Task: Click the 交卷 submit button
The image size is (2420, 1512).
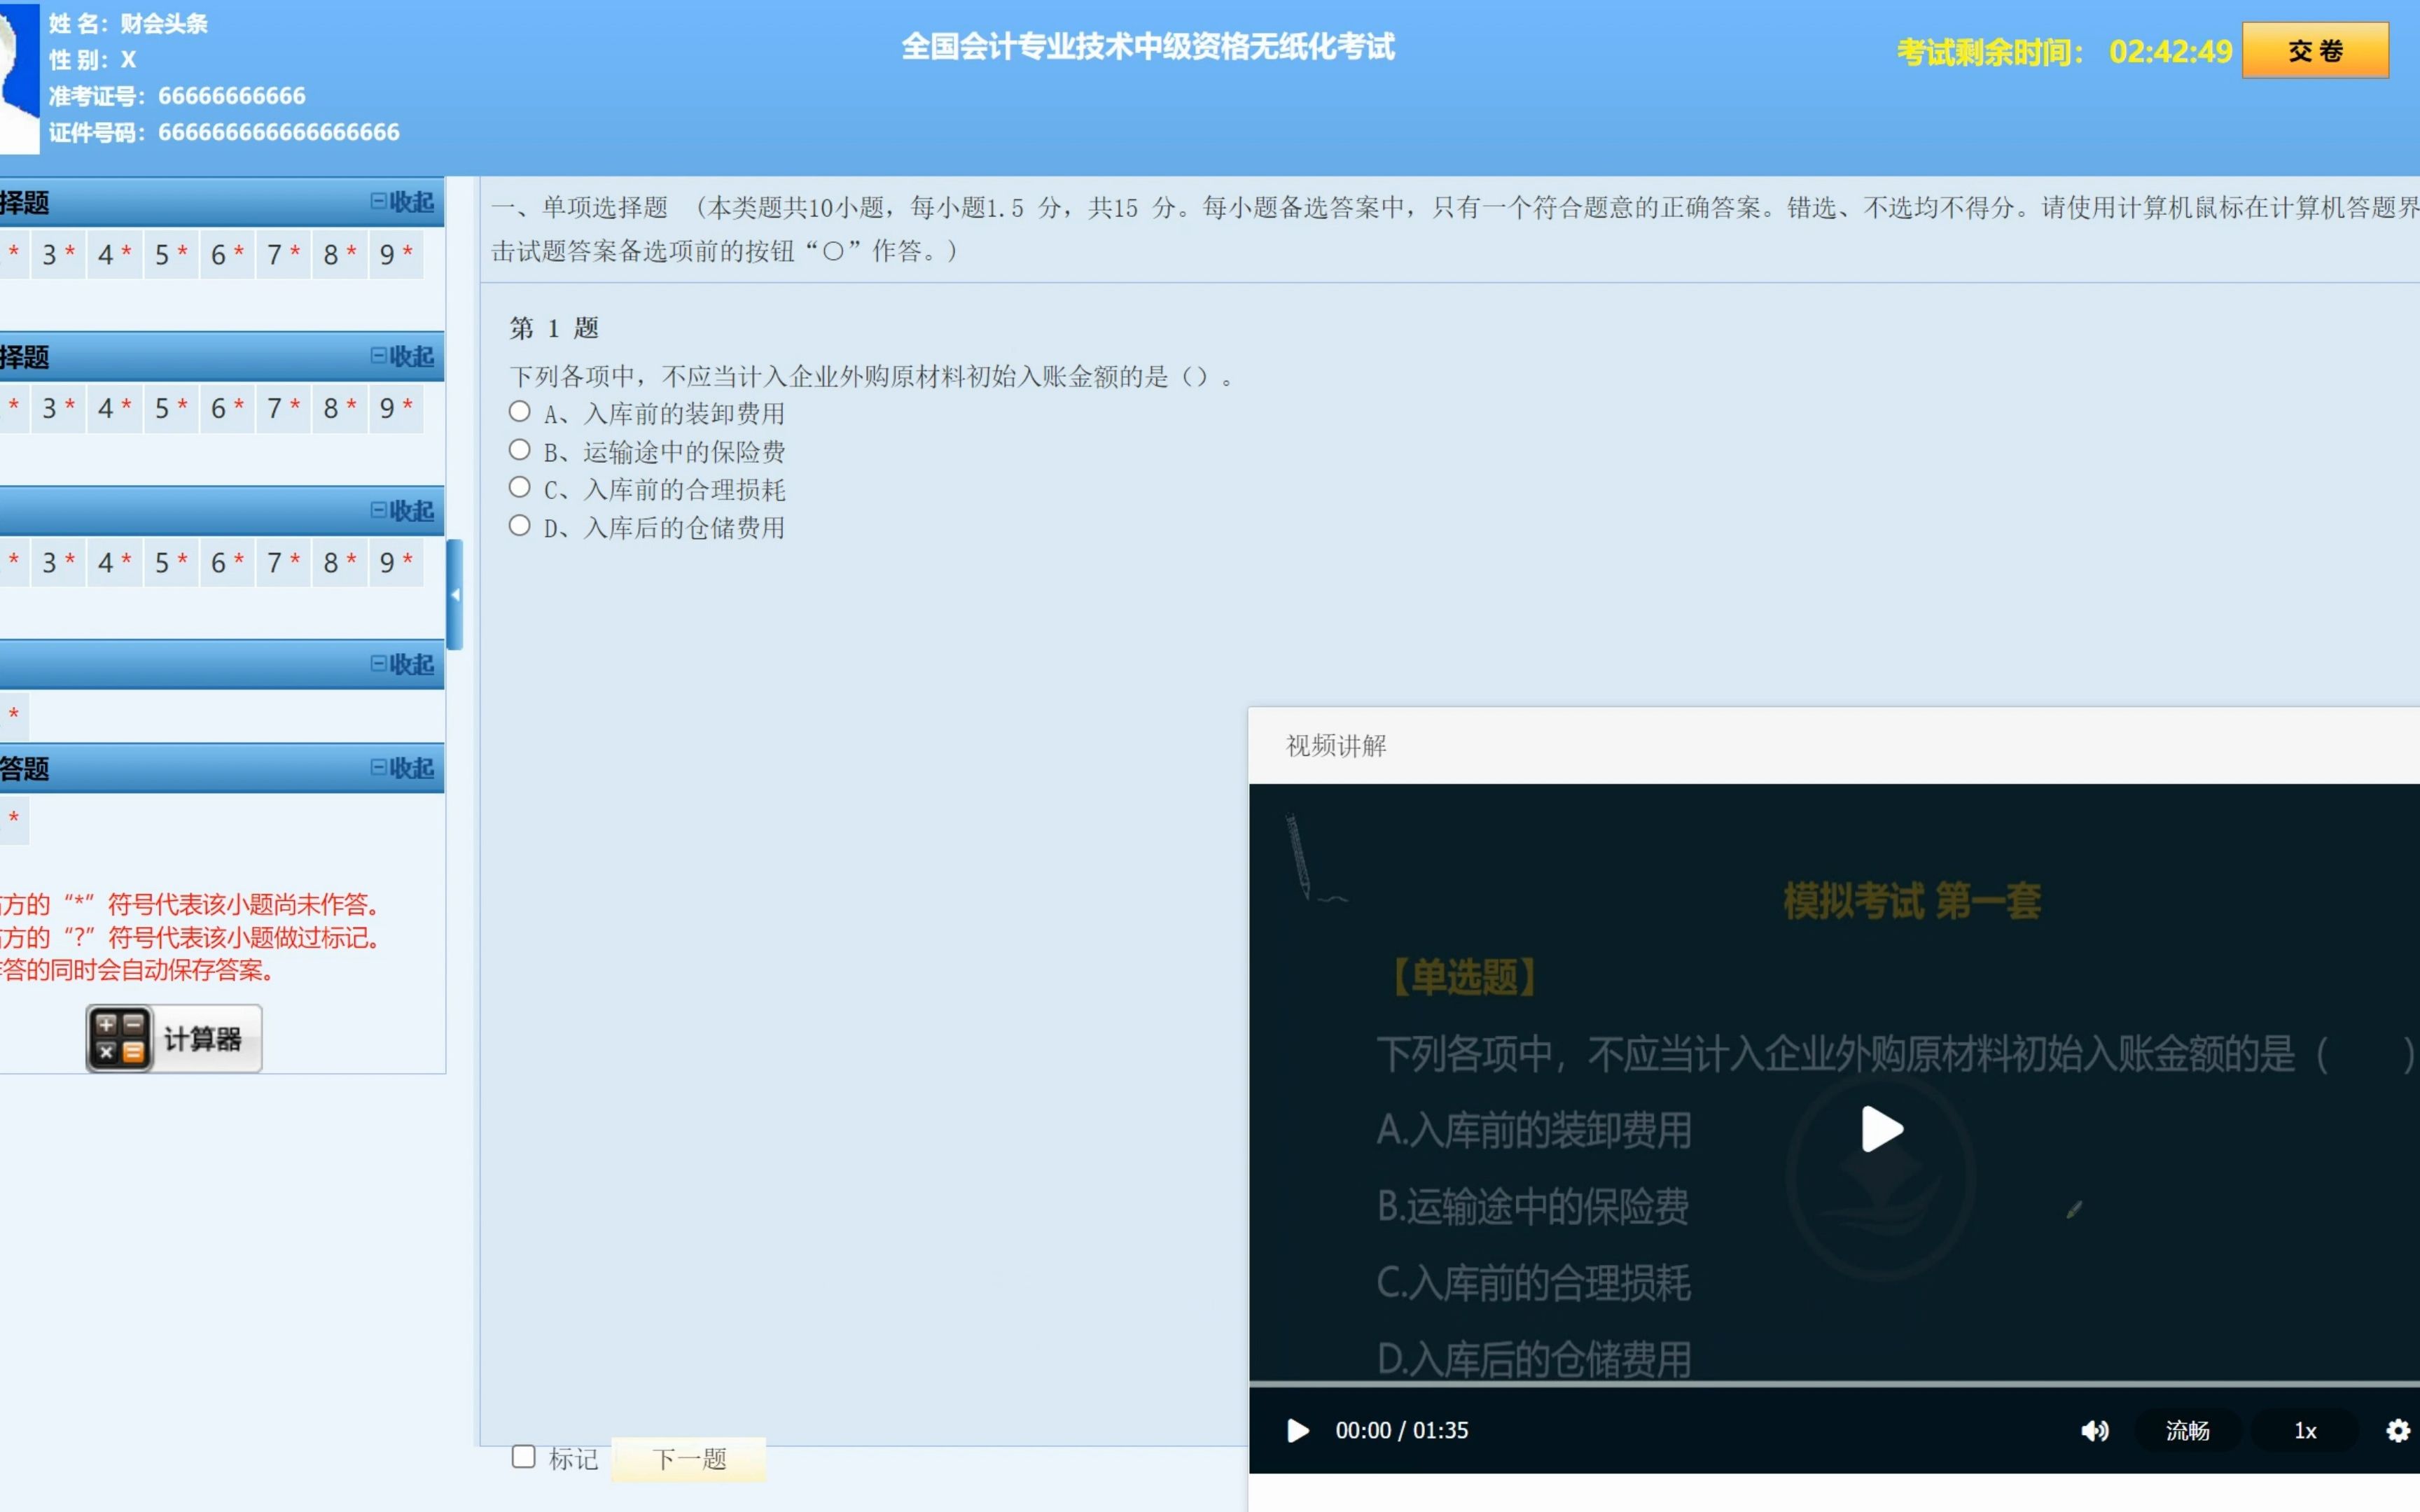Action: click(2314, 51)
